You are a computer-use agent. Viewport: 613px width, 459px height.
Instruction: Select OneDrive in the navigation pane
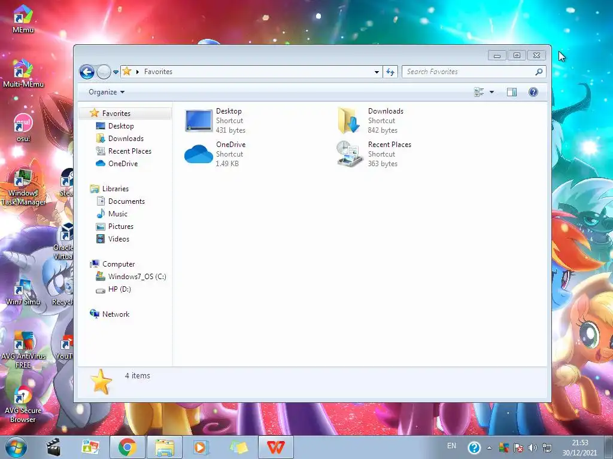pyautogui.click(x=123, y=164)
